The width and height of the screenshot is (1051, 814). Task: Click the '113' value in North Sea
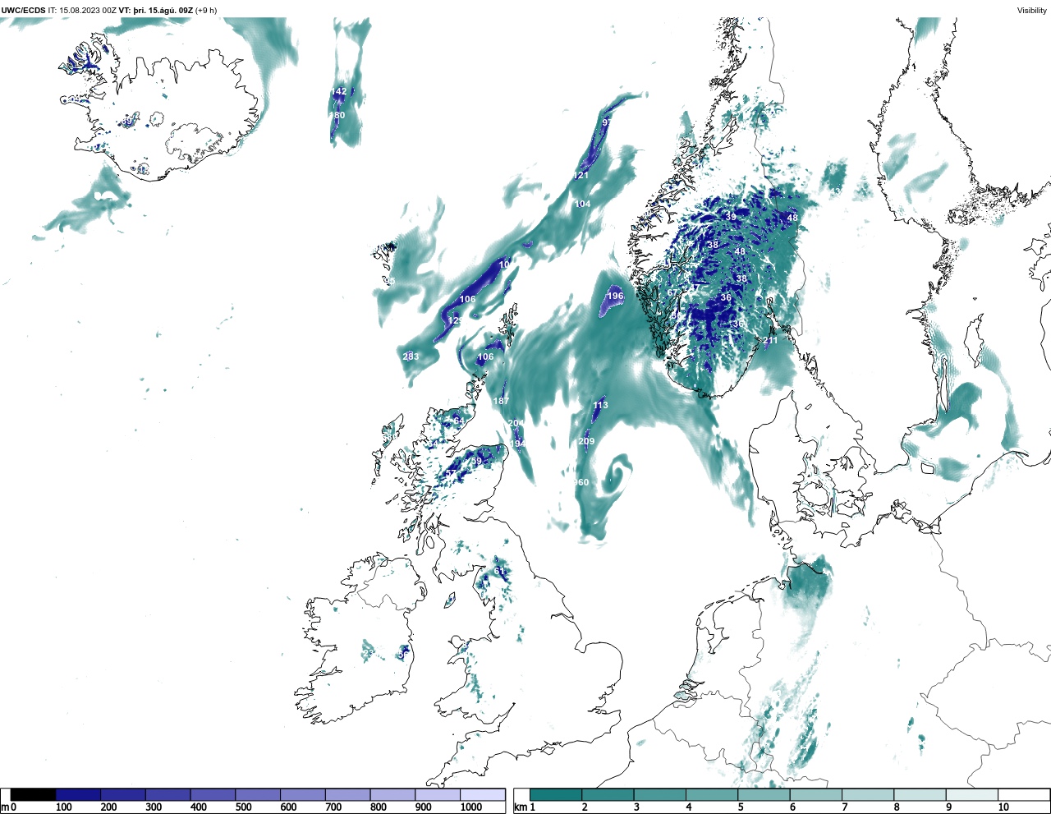pyautogui.click(x=600, y=405)
